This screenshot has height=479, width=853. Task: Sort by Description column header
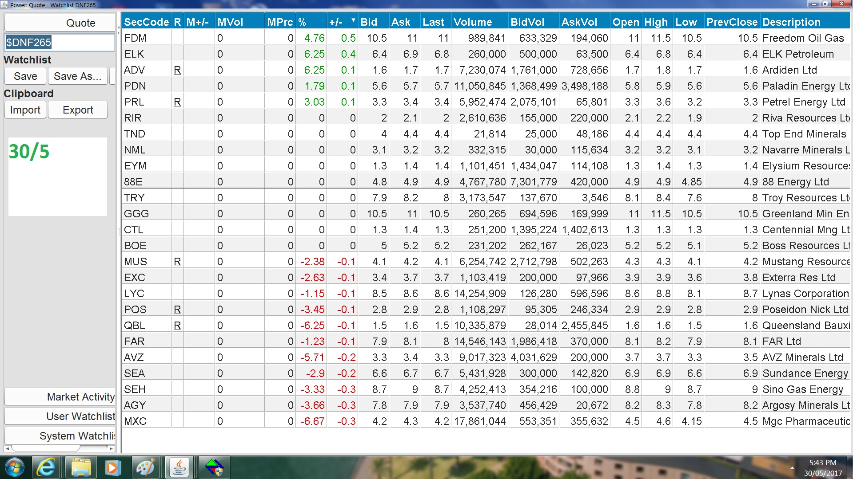coord(805,22)
